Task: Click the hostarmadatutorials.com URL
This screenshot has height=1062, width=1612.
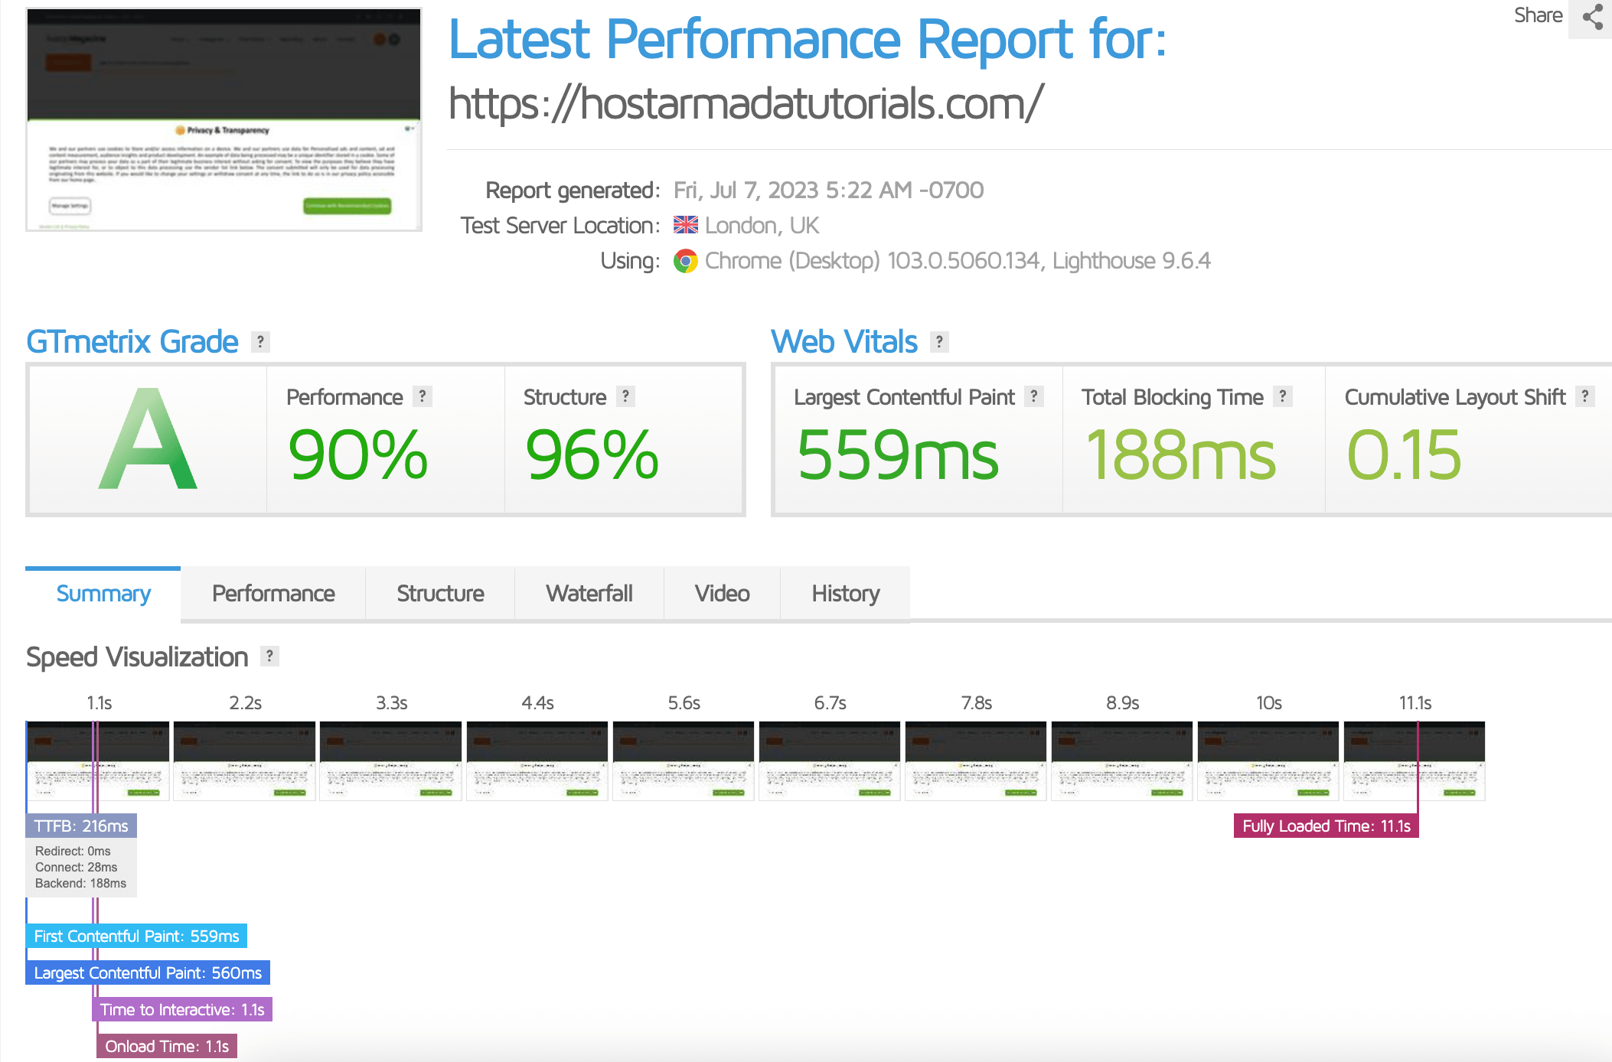Action: (x=746, y=103)
